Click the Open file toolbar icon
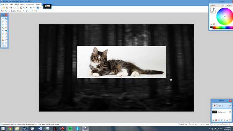The height and width of the screenshot is (131, 233). click(x=4, y=8)
